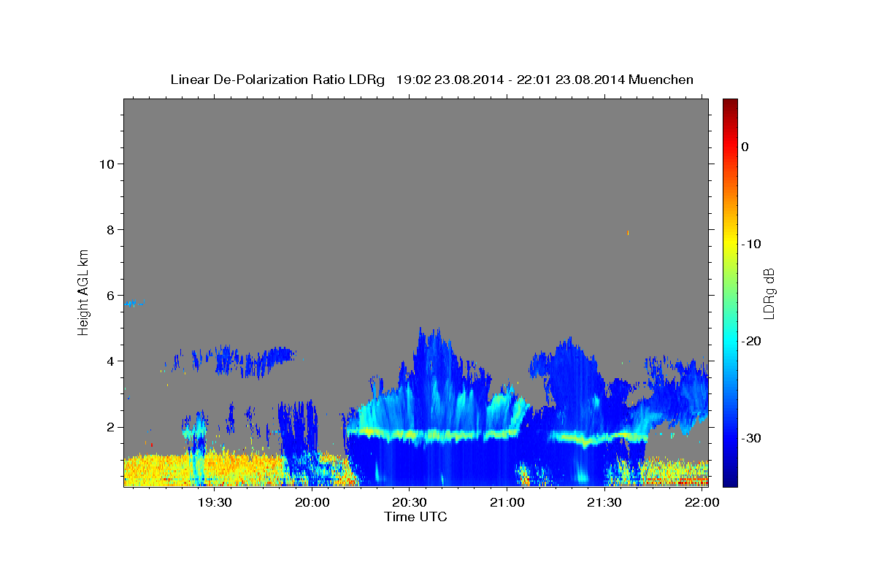876x584 pixels.
Task: Click the 'LDRg dB' colorbar label
Action: click(x=769, y=293)
